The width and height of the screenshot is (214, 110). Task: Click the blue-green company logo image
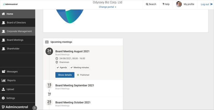tap(70, 16)
